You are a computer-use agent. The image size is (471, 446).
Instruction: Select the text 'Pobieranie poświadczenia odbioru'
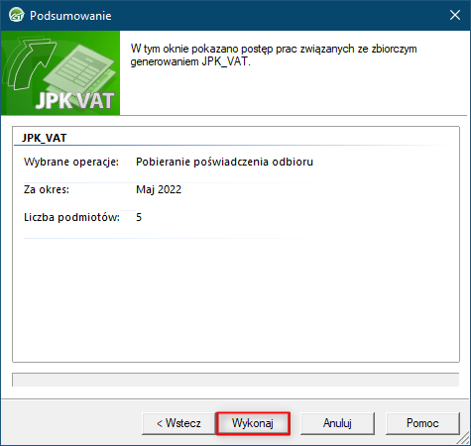224,162
